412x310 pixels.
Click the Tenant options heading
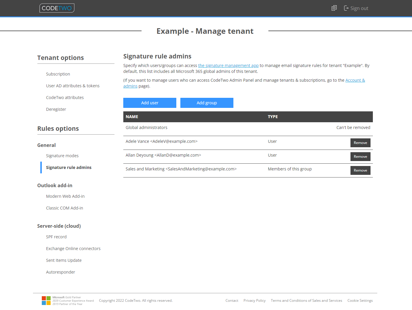(x=61, y=58)
